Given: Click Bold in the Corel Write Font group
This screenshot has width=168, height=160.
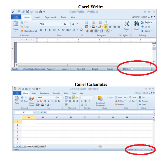Looking at the screenshot, I should pos(41,30).
